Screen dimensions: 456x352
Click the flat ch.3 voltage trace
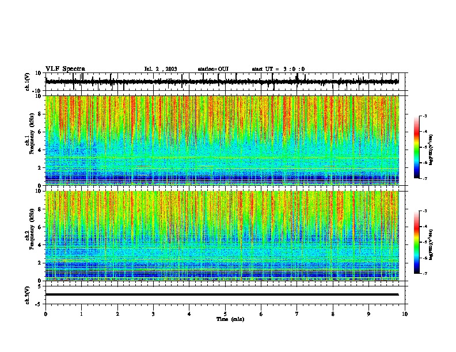pyautogui.click(x=222, y=294)
